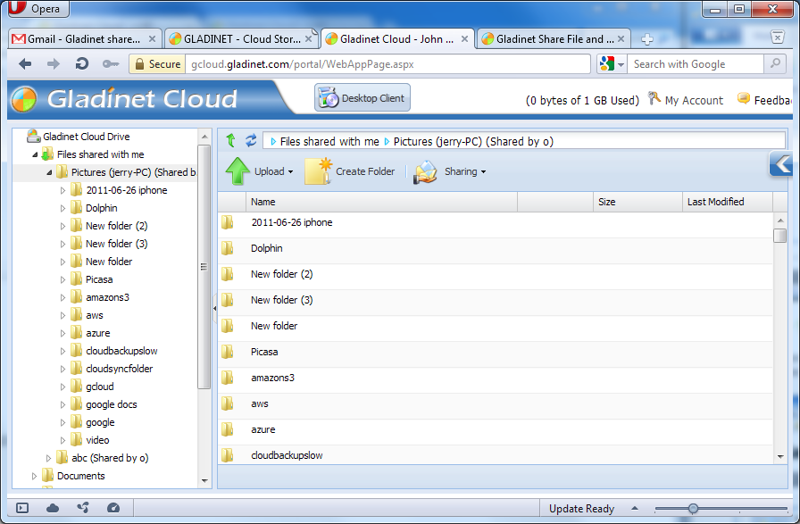
Task: Open a new tab with the plus icon
Action: point(647,39)
